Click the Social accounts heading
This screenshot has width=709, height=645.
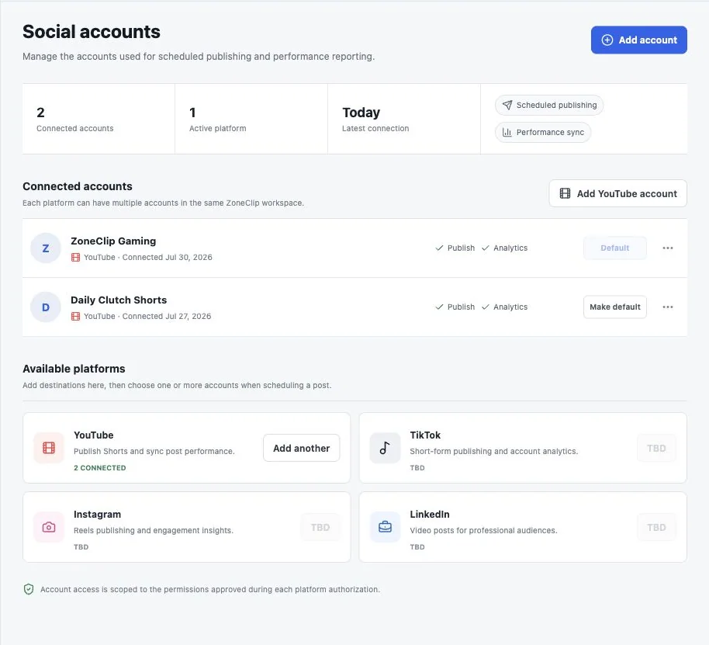pyautogui.click(x=92, y=32)
